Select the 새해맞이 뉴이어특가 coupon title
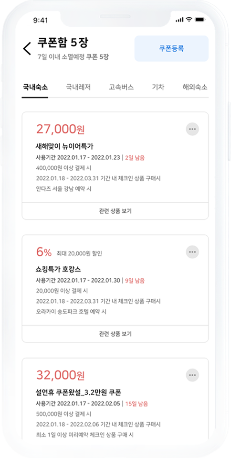Screen dimensions: 231x458 click(x=64, y=146)
